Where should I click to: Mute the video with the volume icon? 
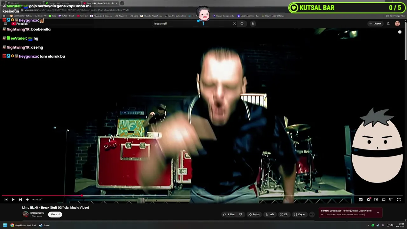click(27, 199)
